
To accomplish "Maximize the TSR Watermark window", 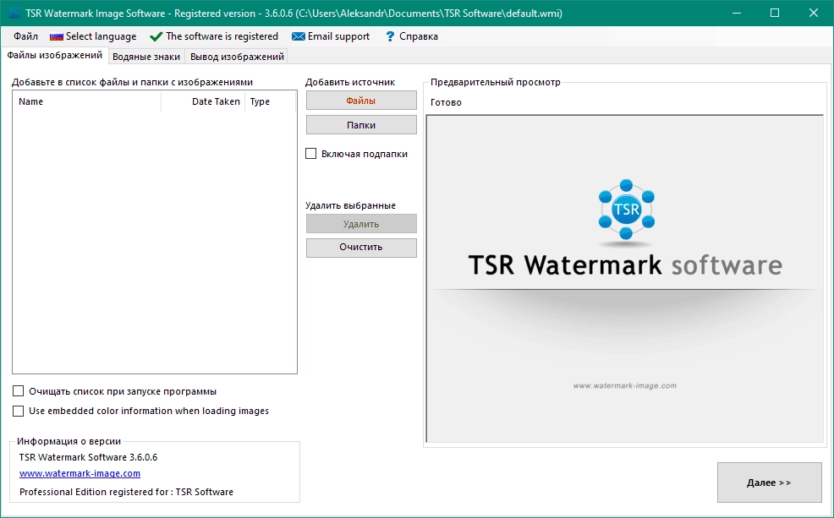I will click(775, 13).
